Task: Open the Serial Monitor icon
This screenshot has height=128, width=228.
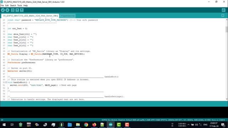Action: point(223,10)
